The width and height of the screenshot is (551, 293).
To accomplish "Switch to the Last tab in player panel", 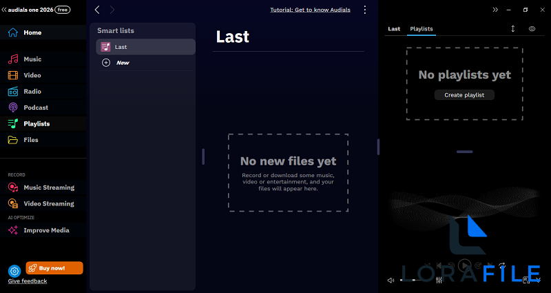I will click(x=394, y=29).
